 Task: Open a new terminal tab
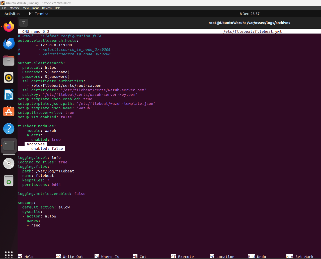(23, 23)
